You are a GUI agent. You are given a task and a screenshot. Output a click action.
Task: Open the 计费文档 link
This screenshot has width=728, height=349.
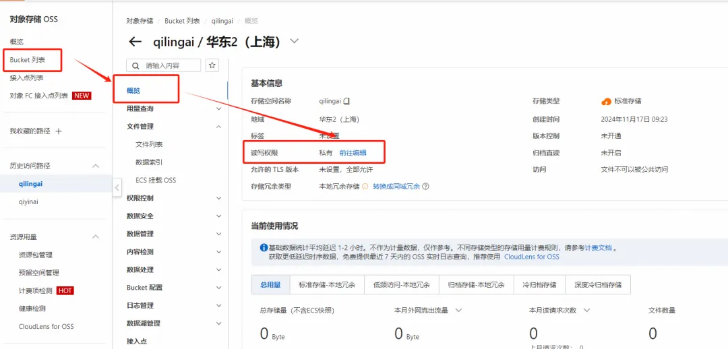598,248
